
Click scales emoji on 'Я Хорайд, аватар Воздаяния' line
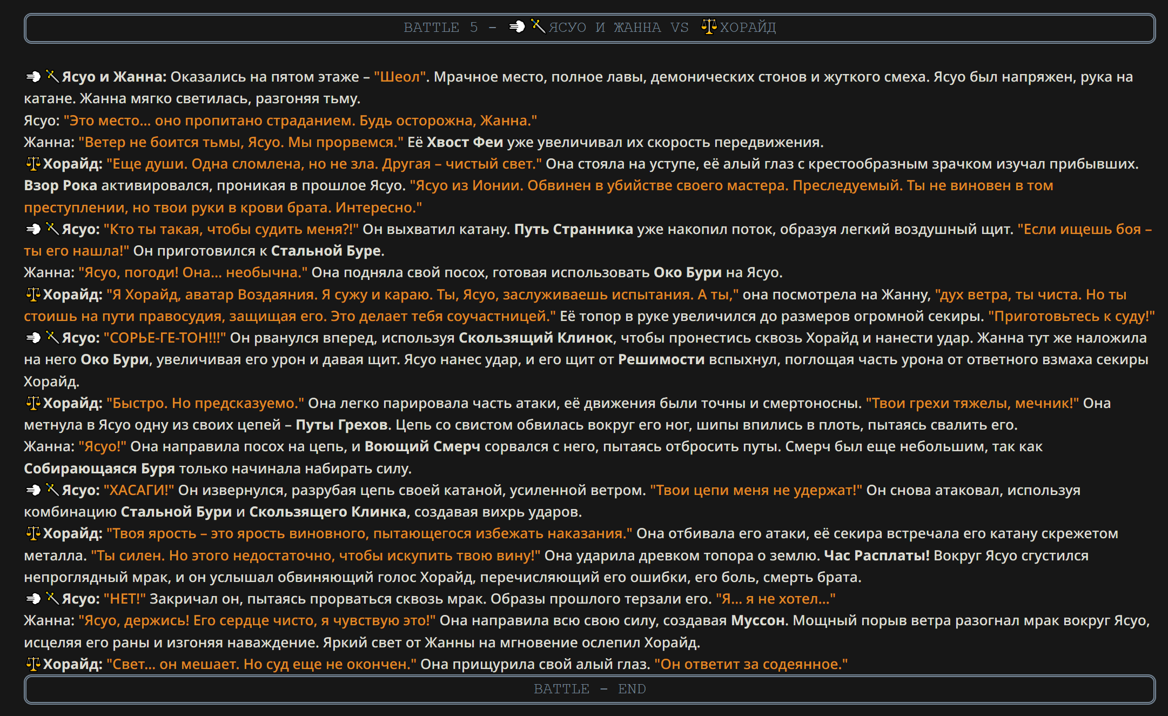[x=33, y=294]
